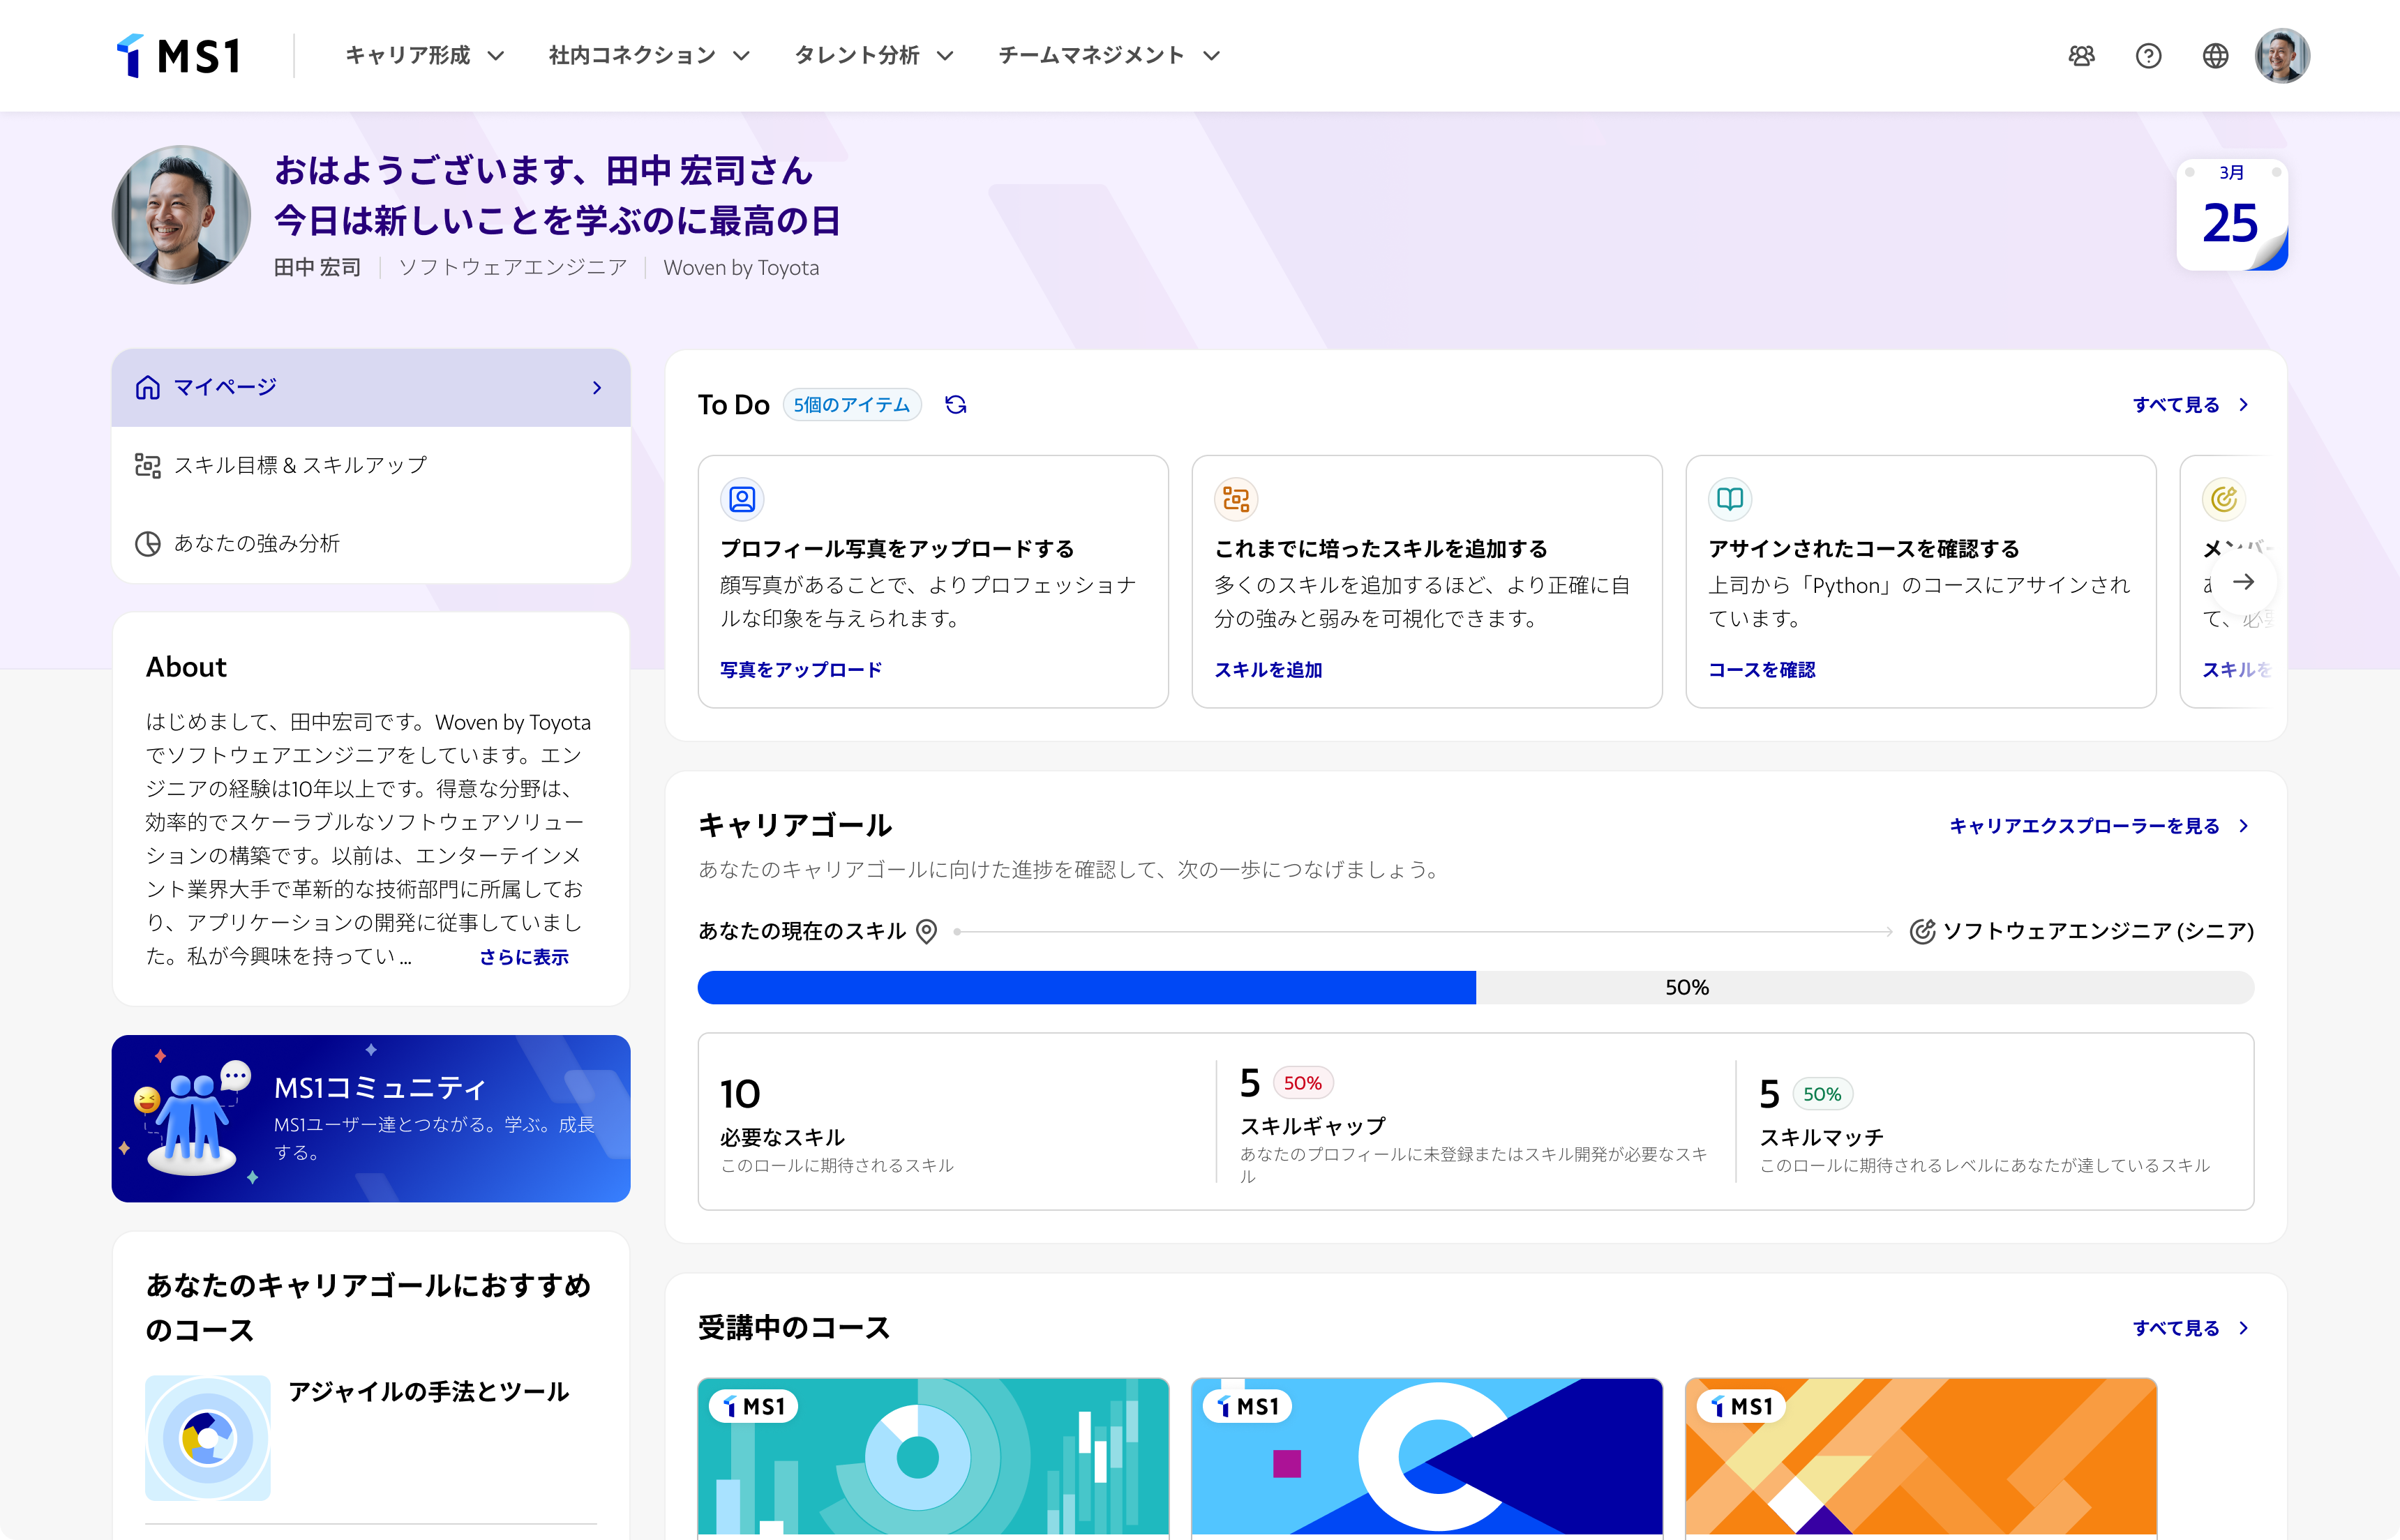The image size is (2400, 1540).
Task: Expand the キャリア形成 dropdown
Action: point(425,56)
